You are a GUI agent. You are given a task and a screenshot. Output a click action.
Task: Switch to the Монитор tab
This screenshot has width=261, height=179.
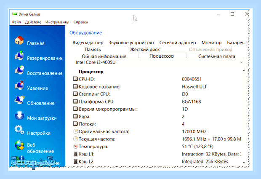(x=211, y=43)
